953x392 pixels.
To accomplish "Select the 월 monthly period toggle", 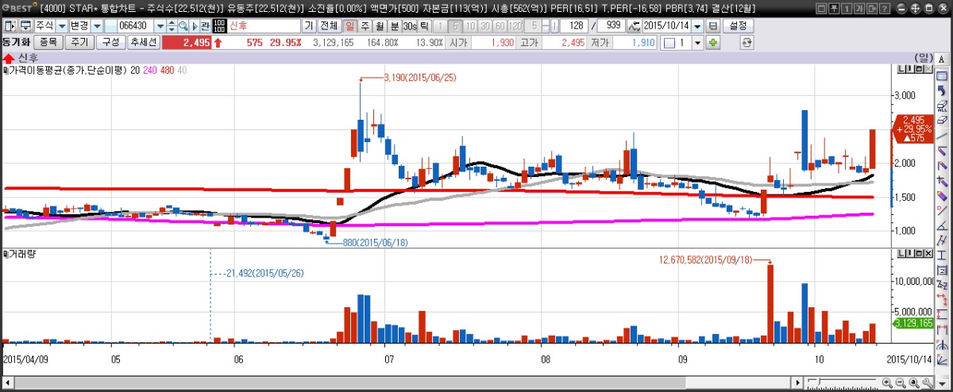I will 379,25.
